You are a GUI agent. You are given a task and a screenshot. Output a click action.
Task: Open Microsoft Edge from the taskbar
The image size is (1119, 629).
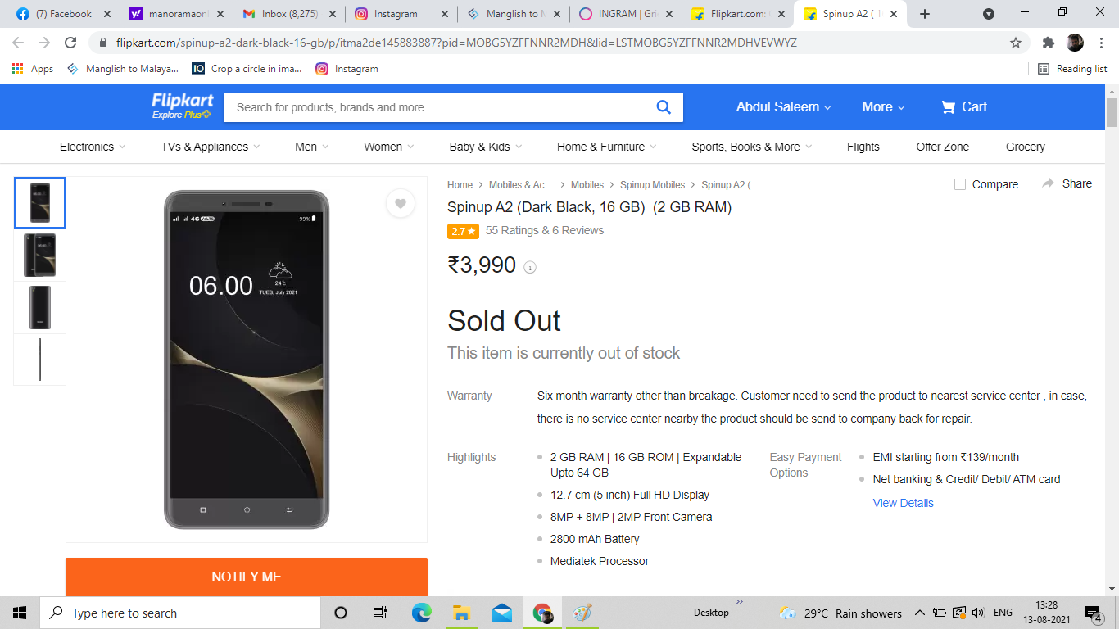coord(421,613)
